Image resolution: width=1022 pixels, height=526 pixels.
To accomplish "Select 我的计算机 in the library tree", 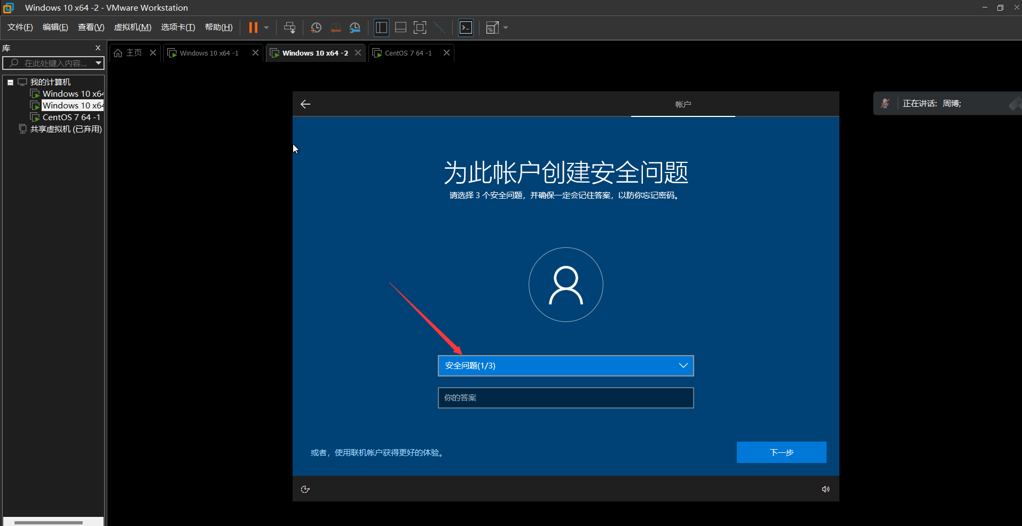I will click(x=50, y=82).
